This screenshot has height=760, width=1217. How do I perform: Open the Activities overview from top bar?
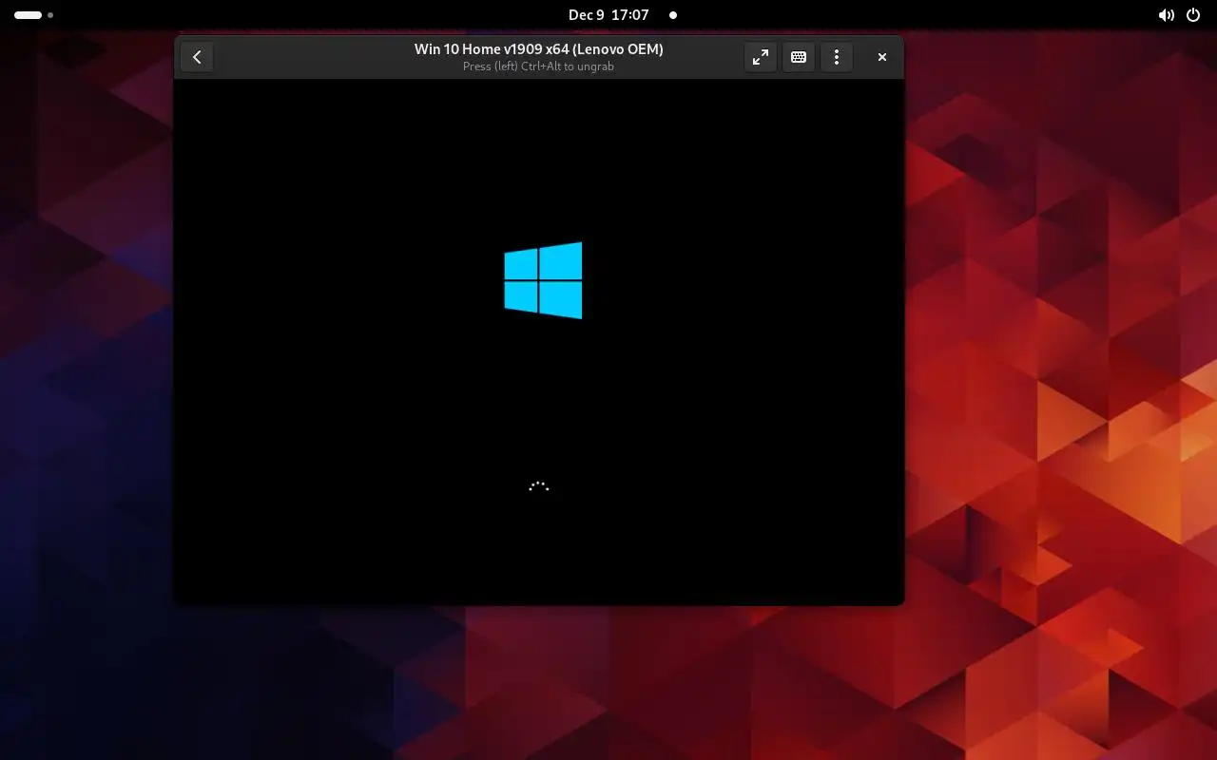pyautogui.click(x=33, y=15)
